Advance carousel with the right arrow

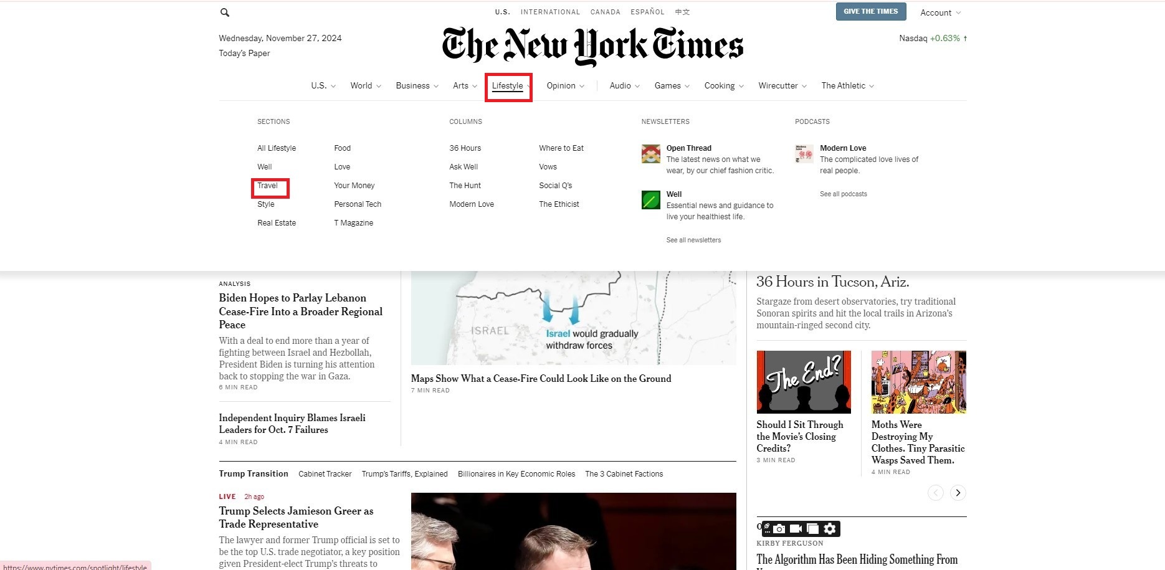coord(958,493)
